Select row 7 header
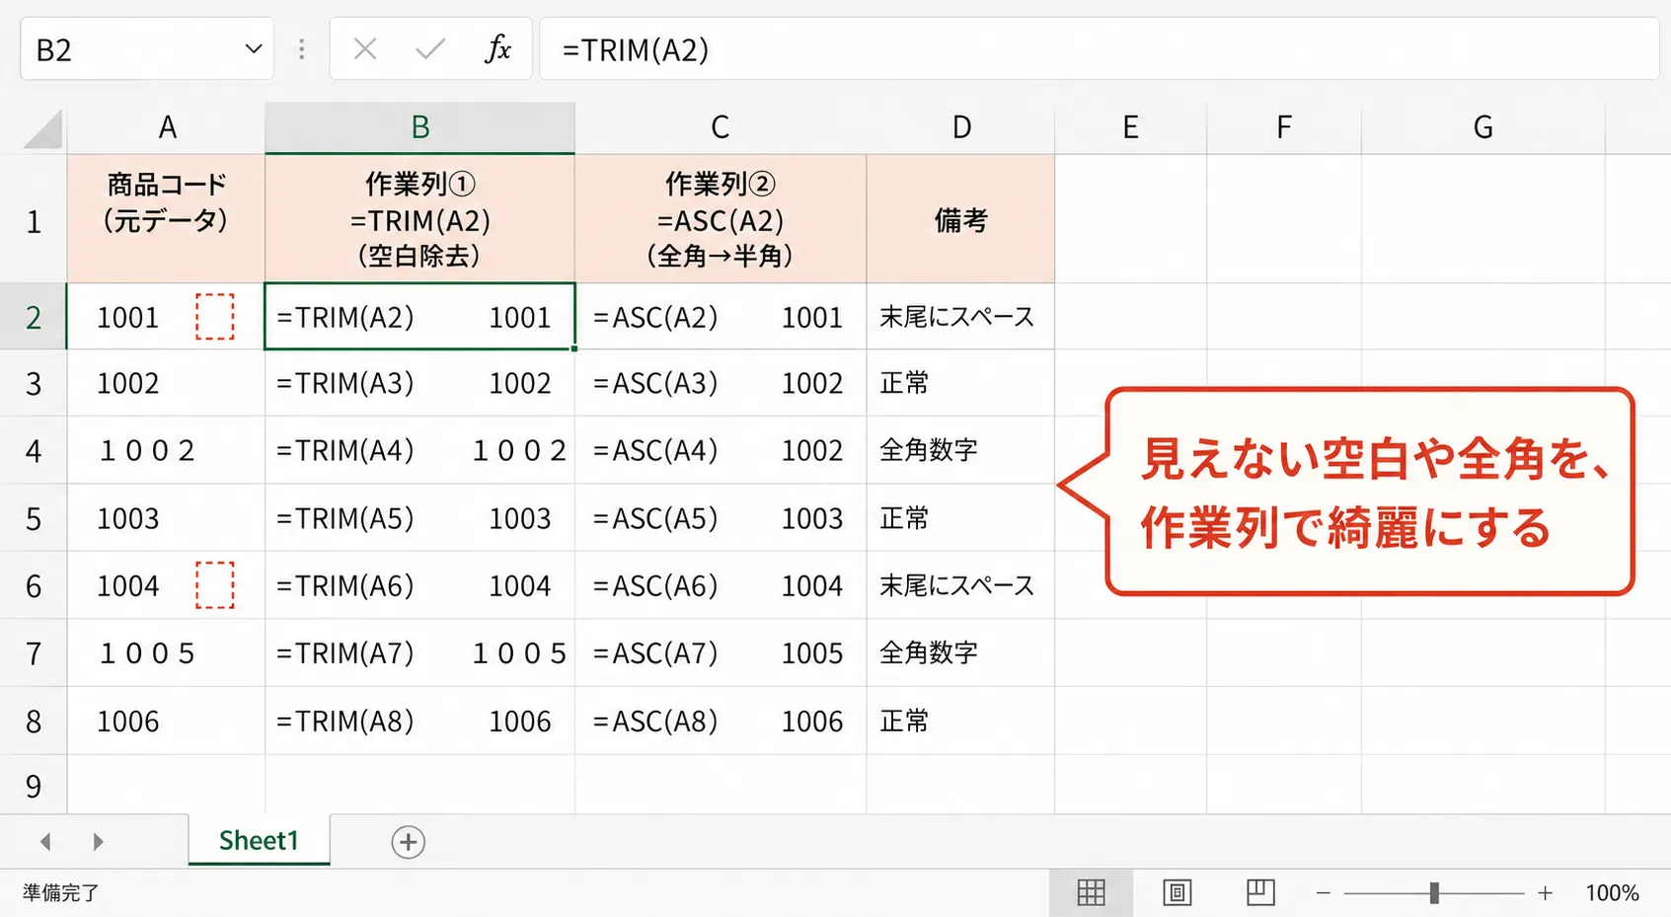The width and height of the screenshot is (1671, 917). [34, 652]
